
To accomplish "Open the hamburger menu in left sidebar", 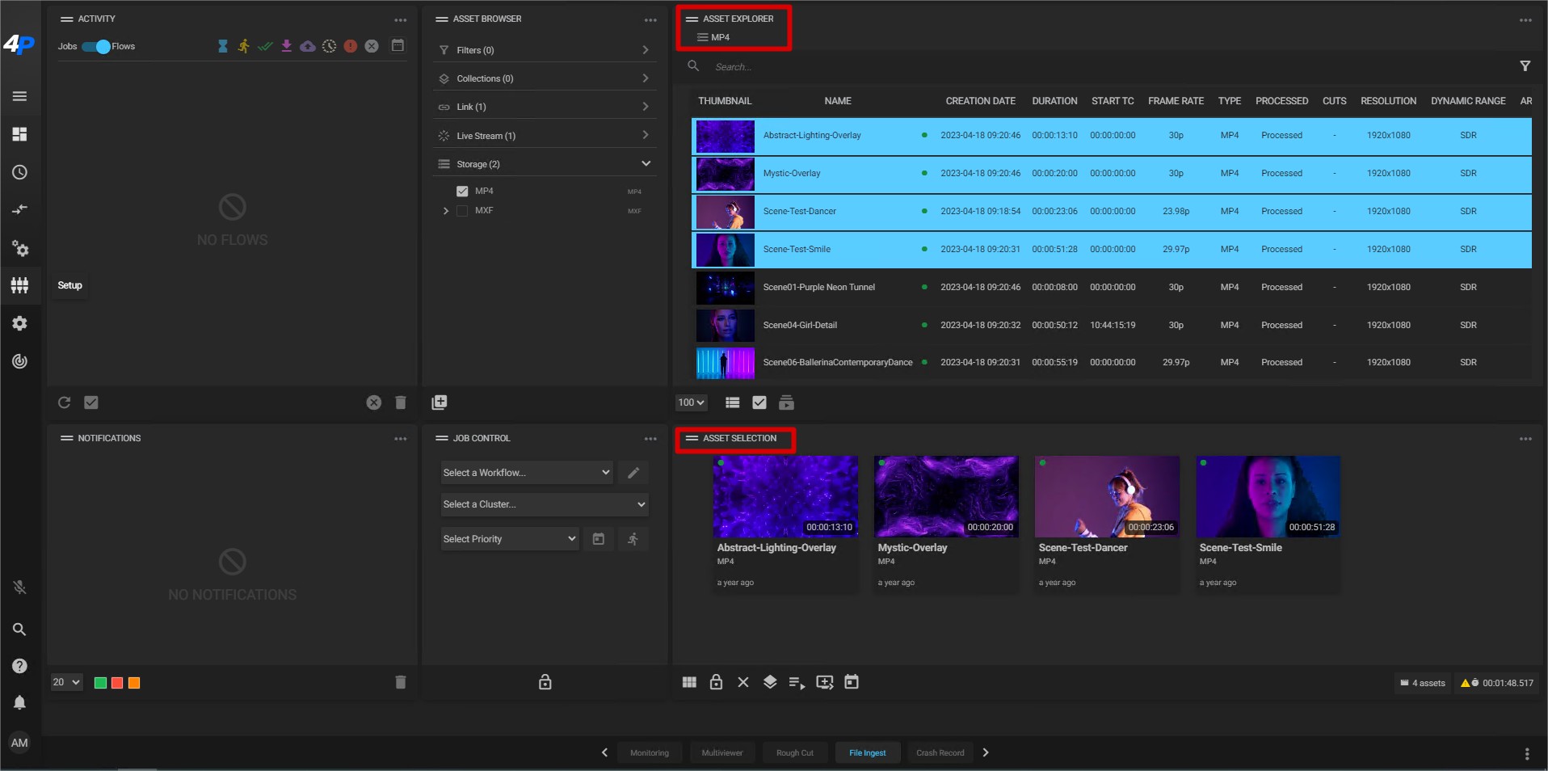I will pyautogui.click(x=19, y=96).
